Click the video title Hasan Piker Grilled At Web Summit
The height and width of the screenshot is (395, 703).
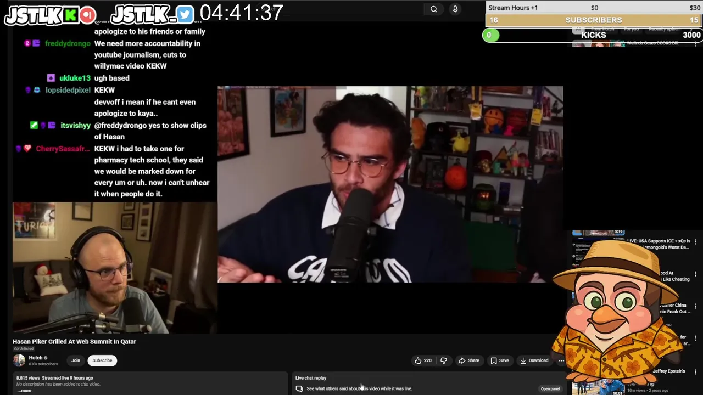pos(74,341)
